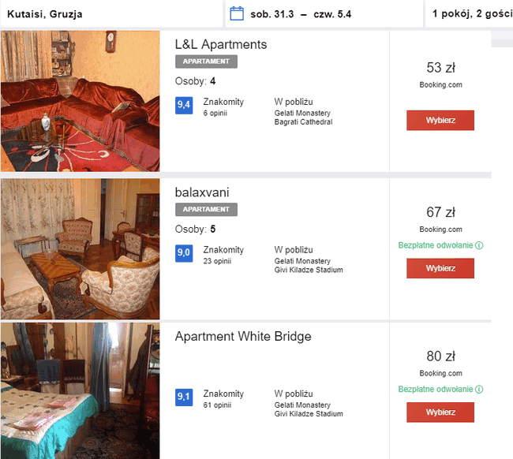
Task: Click the info icon beside White Bridge free cancellation
Action: tap(479, 389)
